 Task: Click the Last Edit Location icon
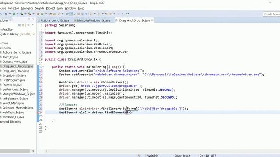pos(107,14)
